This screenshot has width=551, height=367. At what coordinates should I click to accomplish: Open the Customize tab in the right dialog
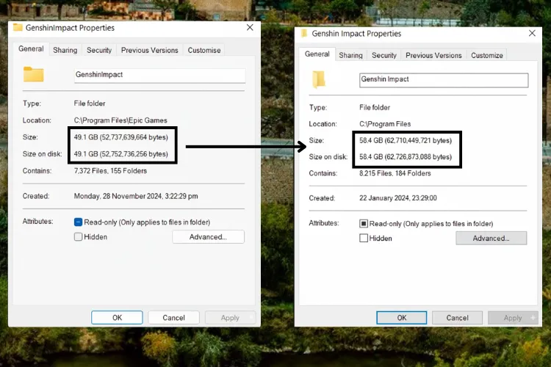click(x=486, y=55)
